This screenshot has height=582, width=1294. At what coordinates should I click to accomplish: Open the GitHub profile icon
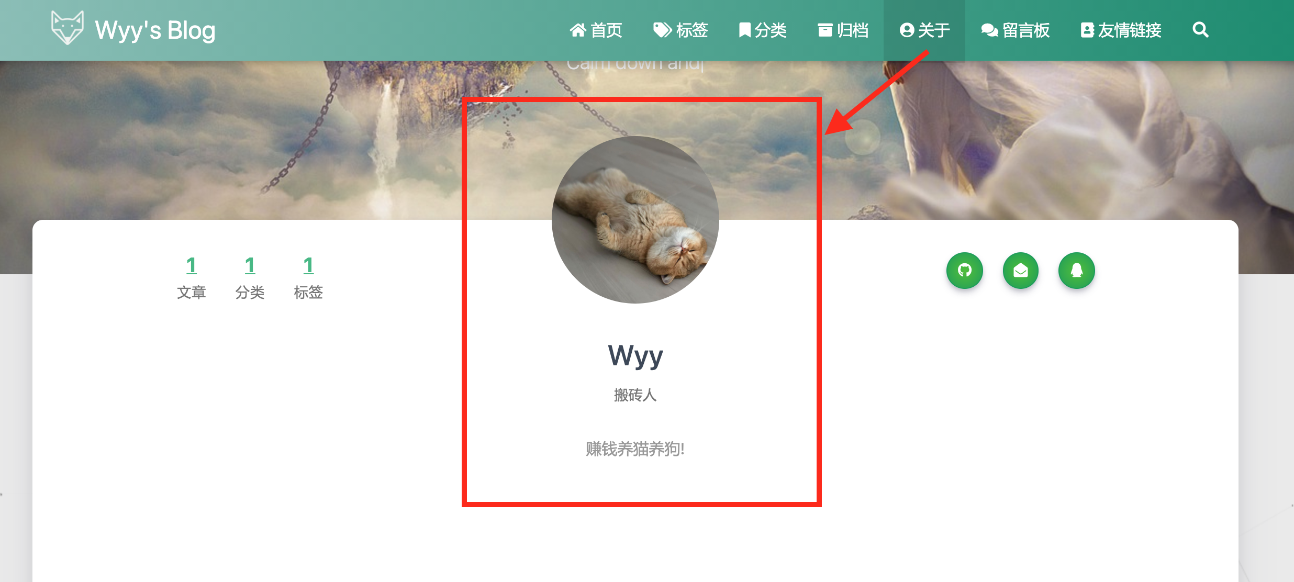click(x=964, y=271)
